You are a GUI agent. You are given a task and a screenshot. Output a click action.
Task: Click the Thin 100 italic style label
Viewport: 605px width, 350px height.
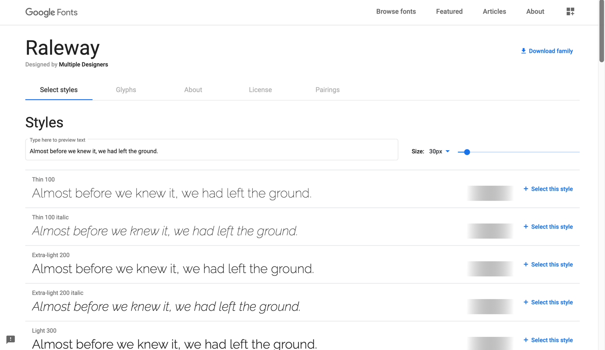(x=51, y=217)
